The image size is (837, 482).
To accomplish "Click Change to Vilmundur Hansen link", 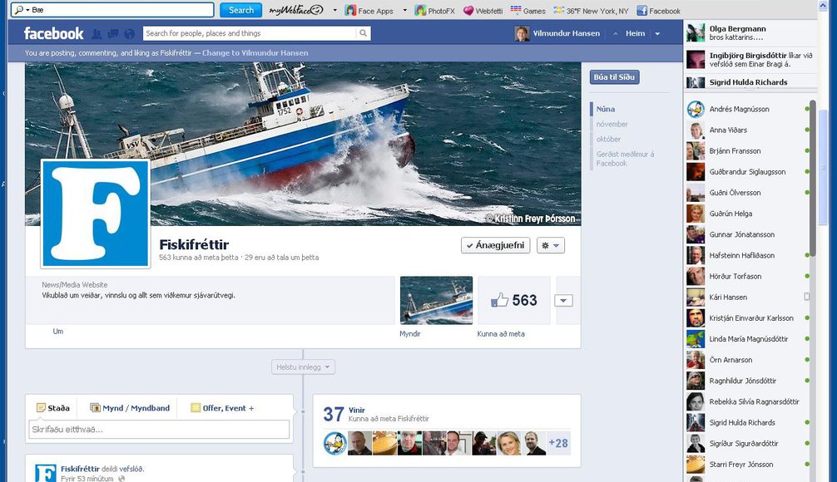I will tap(255, 53).
